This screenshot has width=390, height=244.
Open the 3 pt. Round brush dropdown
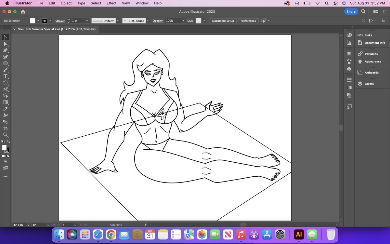pos(149,21)
